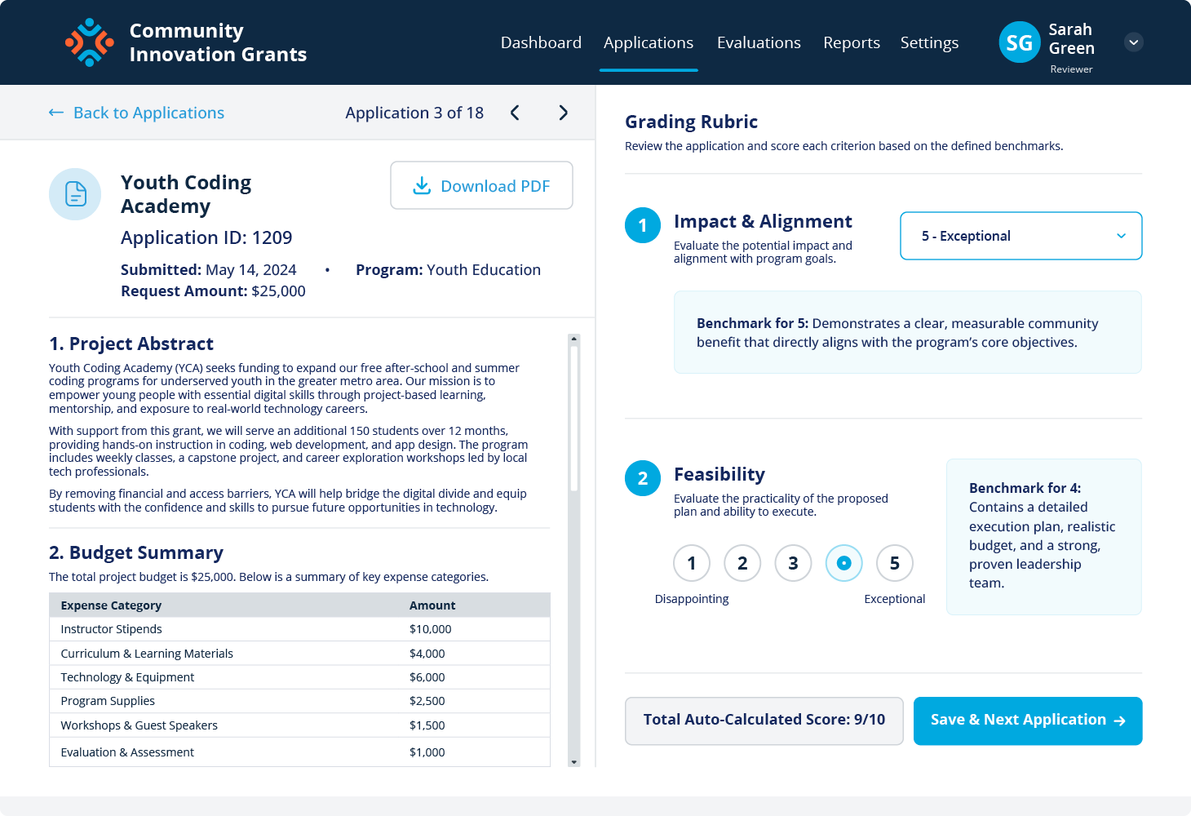Click the $4,000 amount cell
The width and height of the screenshot is (1191, 816).
(427, 654)
